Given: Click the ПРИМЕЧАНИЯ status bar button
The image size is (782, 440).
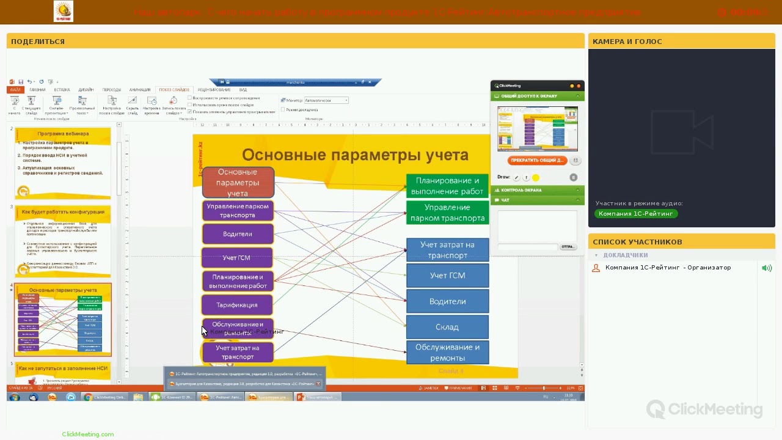Looking at the screenshot, I should 459,388.
